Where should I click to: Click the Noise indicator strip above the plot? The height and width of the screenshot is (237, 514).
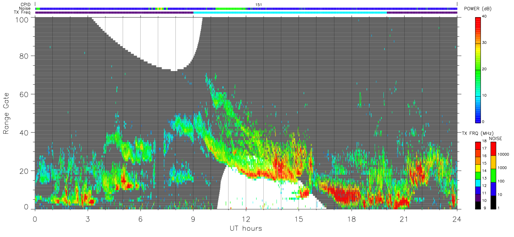(x=246, y=8)
